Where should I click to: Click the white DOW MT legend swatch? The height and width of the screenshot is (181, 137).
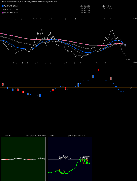click(x=3, y=9)
